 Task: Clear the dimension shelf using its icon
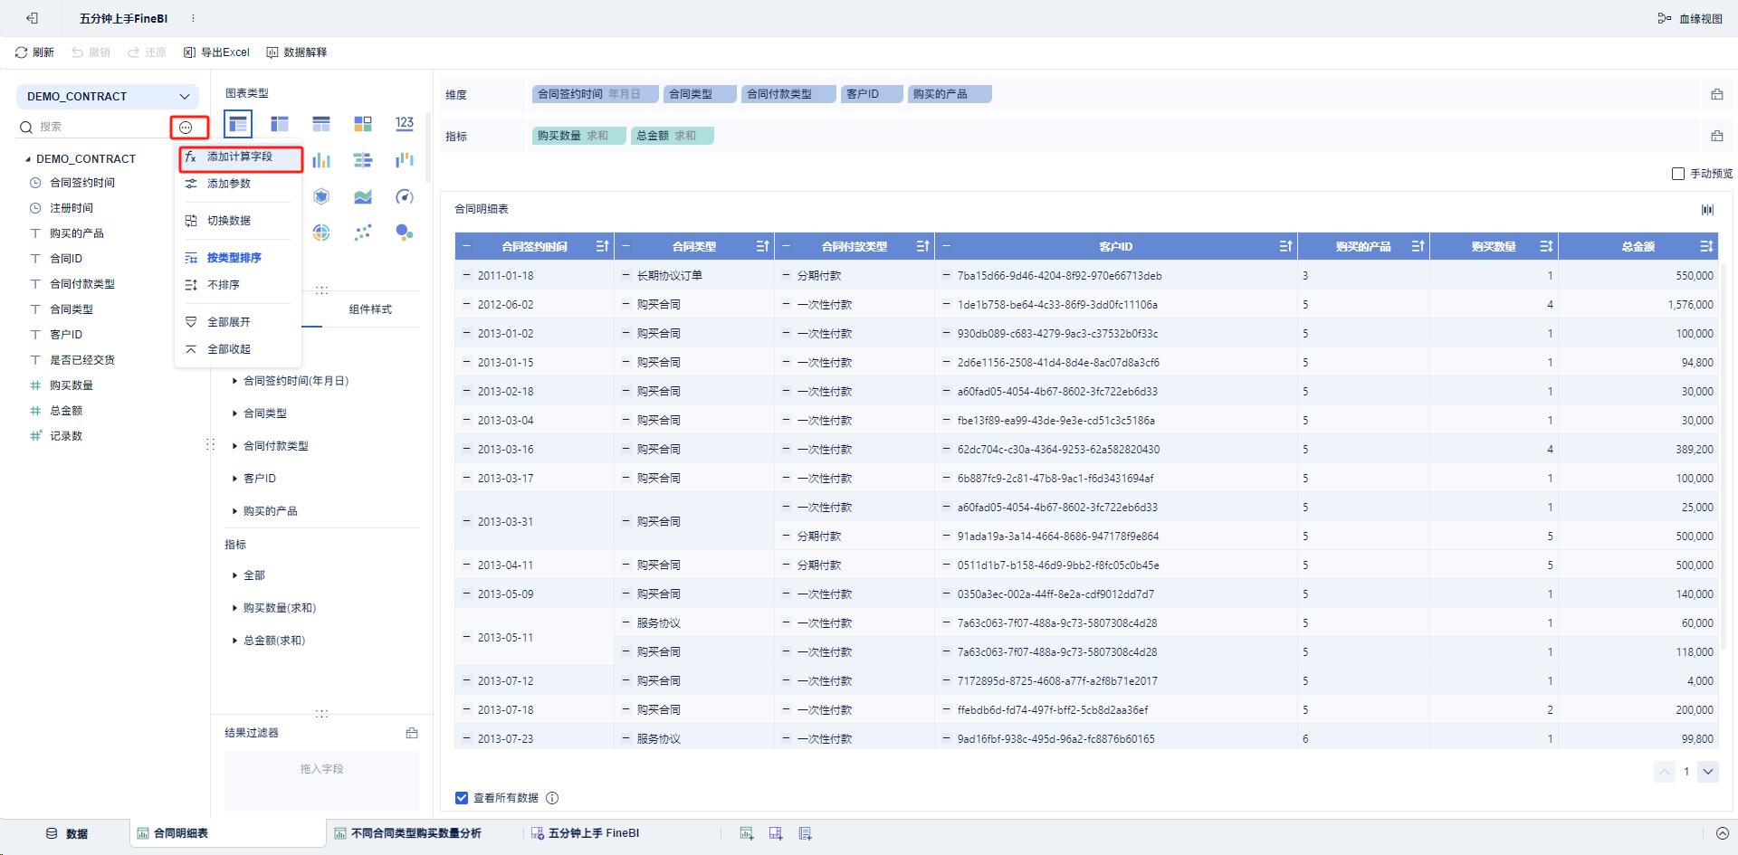(1716, 94)
